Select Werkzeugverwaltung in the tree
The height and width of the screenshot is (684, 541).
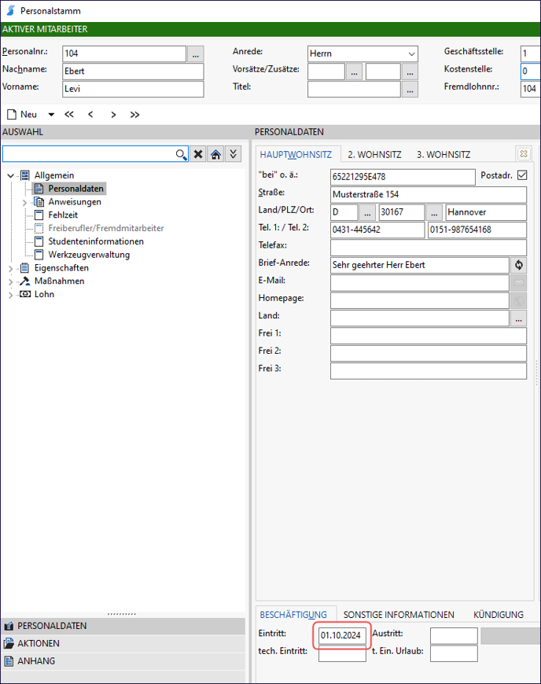pos(89,255)
